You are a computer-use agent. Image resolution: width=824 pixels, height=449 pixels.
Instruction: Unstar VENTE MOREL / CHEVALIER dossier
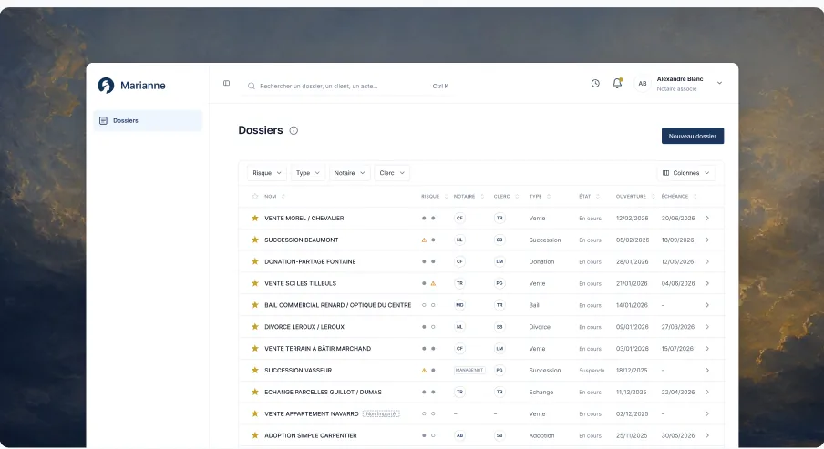pos(255,218)
